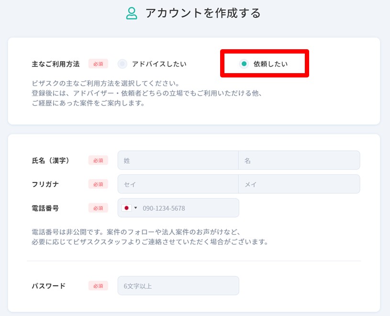Click the アカウントを作成する heading text
The width and height of the screenshot is (390, 316).
tap(203, 13)
